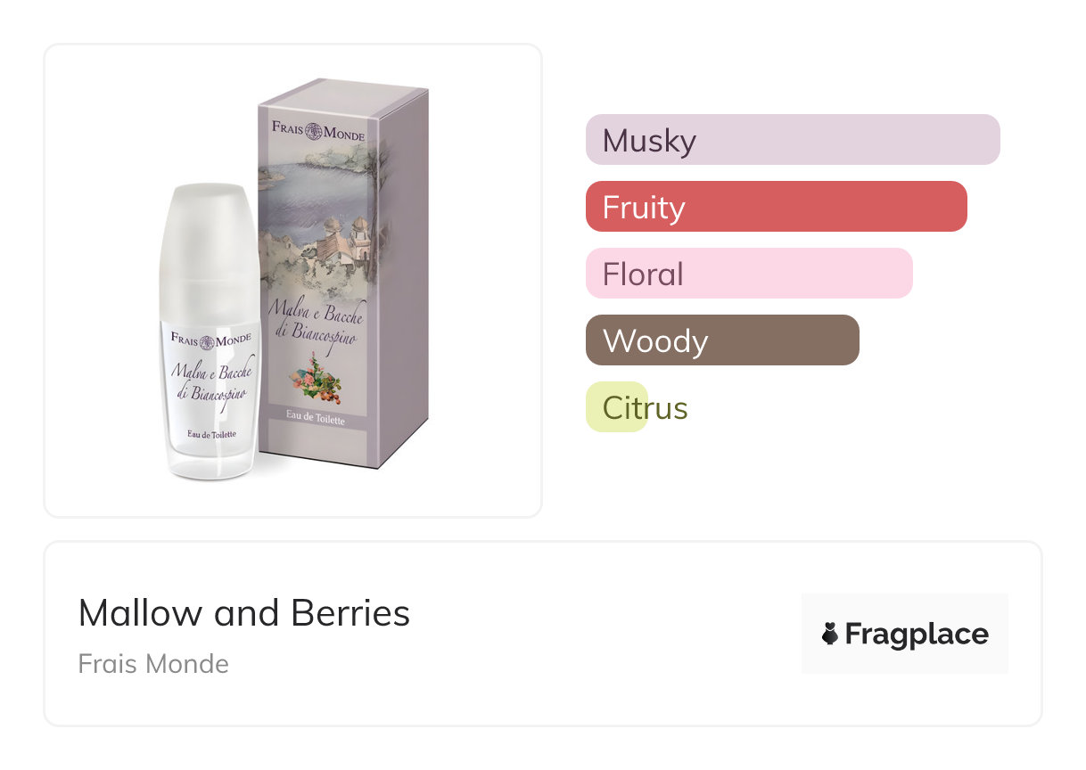Click the Frais Monde emblem on the bottle
The image size is (1086, 770).
tap(210, 340)
